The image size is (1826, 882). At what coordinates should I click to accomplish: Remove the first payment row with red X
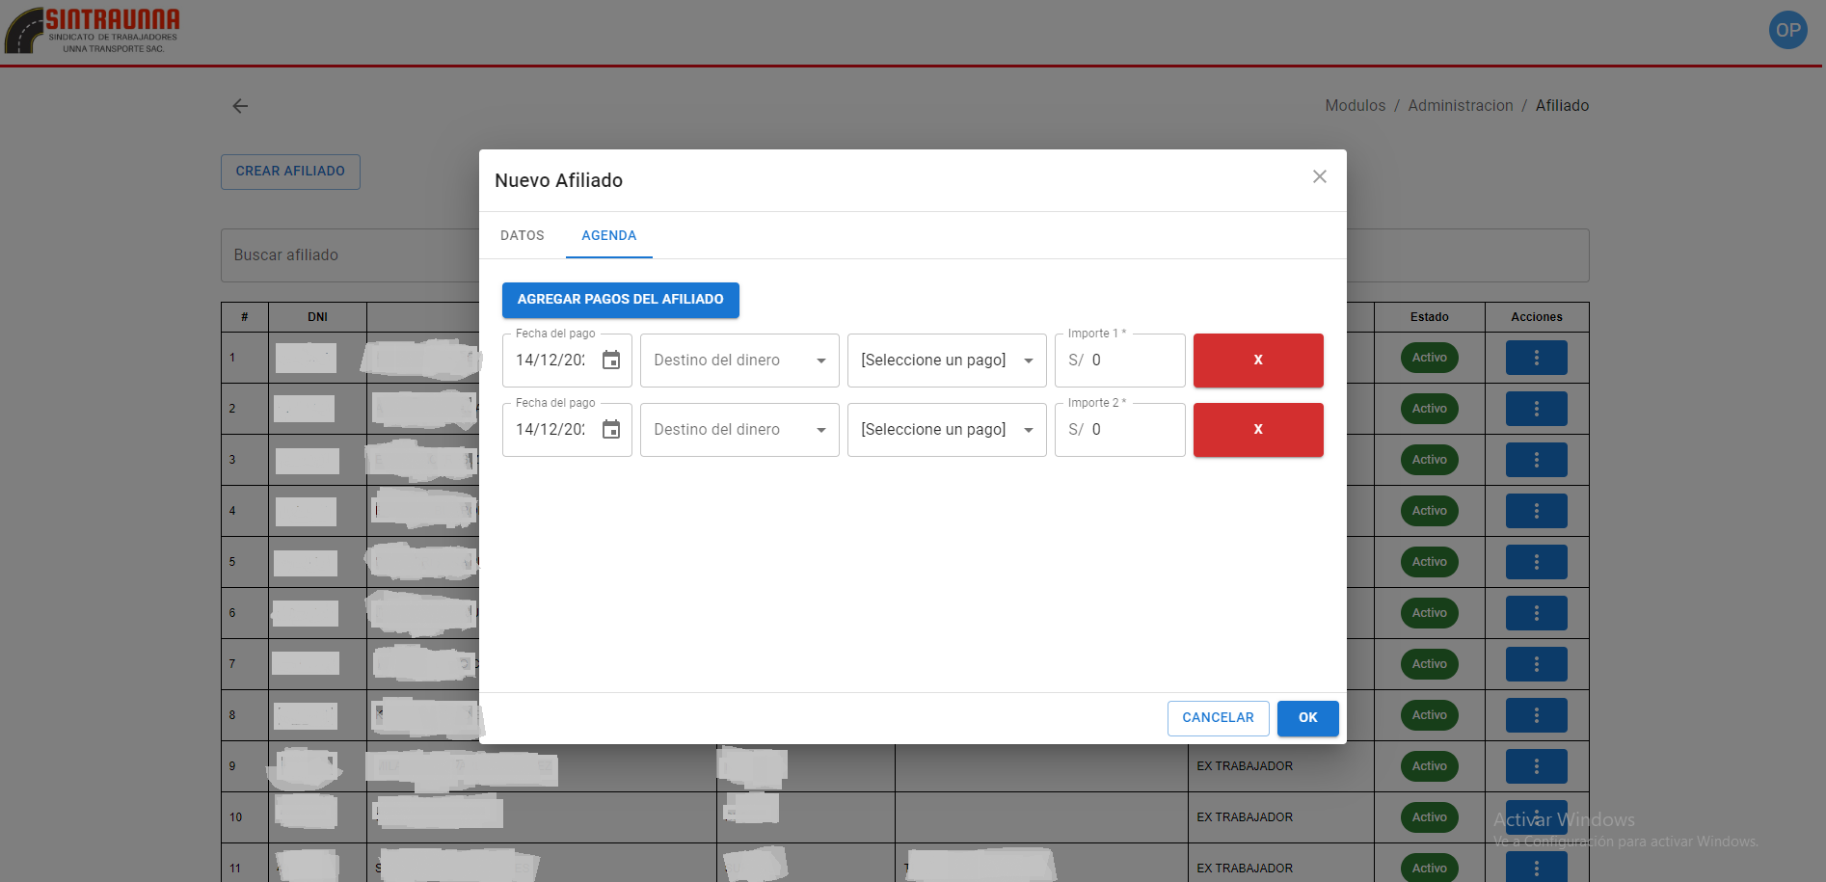coord(1257,361)
